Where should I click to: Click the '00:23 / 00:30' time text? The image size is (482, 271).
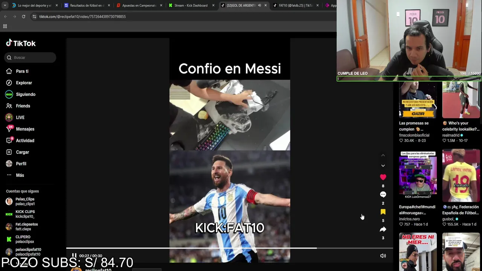[91, 256]
